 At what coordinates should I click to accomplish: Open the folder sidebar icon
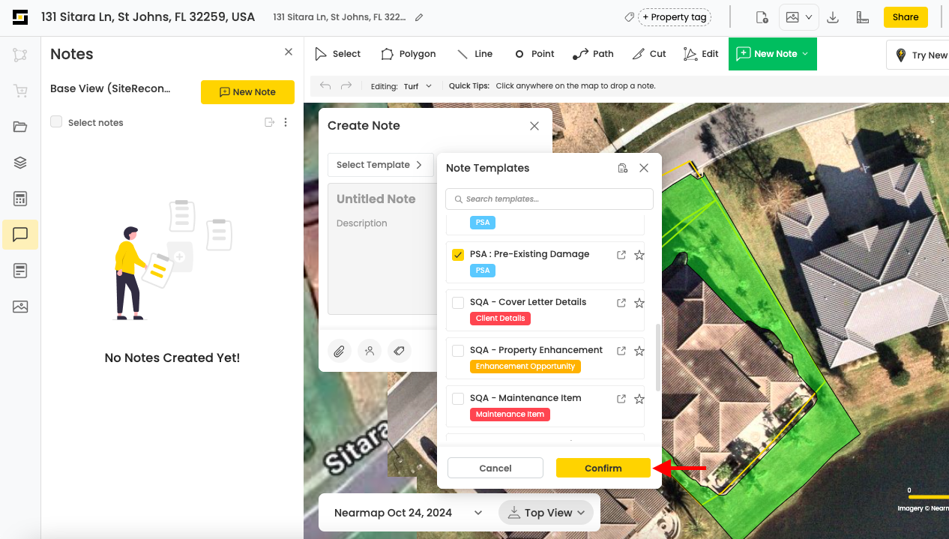(20, 127)
